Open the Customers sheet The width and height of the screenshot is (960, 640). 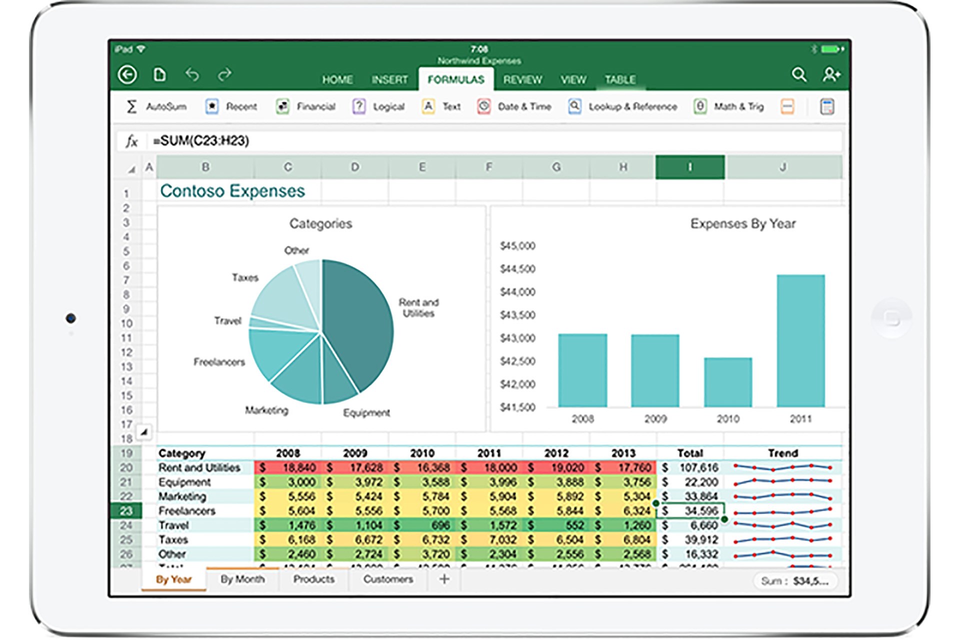[x=388, y=579]
